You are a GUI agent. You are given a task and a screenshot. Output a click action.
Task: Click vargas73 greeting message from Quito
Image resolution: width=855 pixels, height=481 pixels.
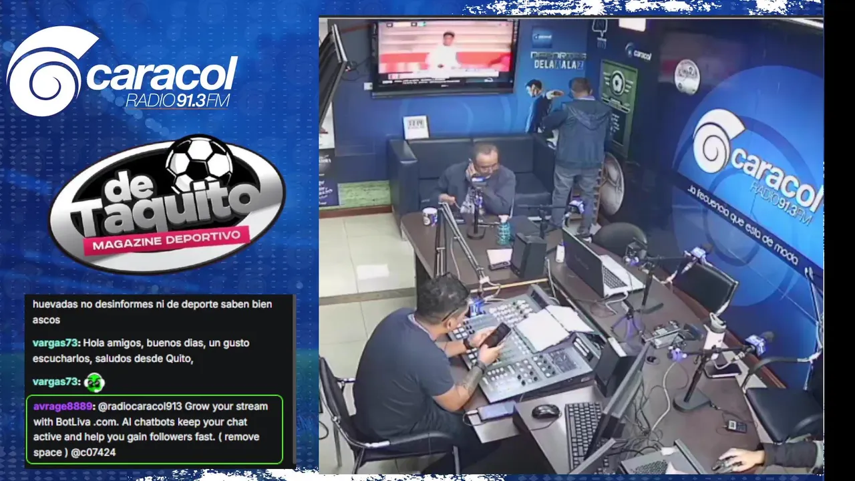point(142,351)
